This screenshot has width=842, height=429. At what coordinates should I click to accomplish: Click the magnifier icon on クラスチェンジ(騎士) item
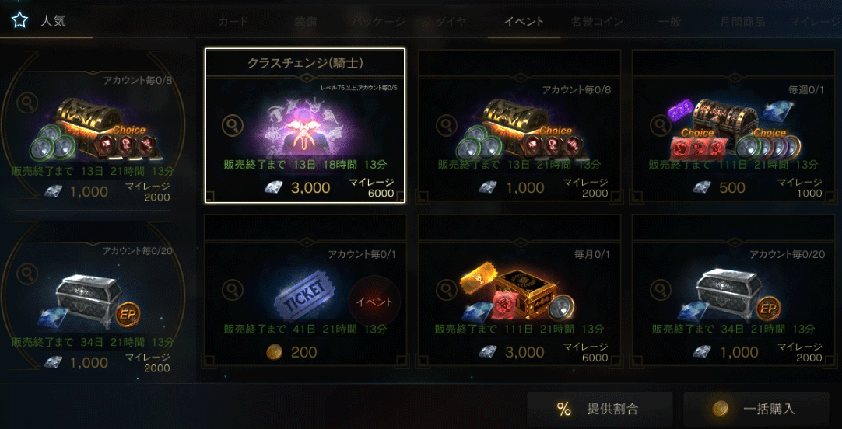pos(232,126)
